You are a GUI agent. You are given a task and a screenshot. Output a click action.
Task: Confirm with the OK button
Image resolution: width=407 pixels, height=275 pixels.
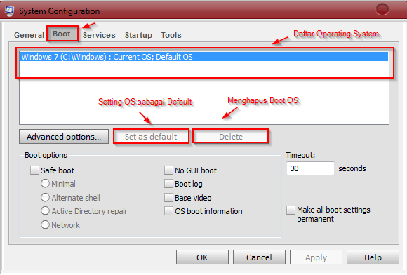click(202, 257)
